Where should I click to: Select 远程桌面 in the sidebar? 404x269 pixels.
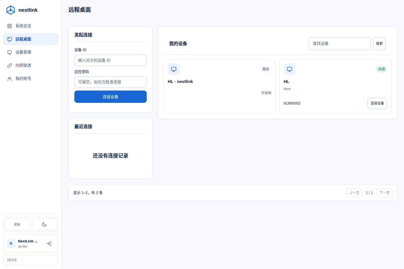point(31,39)
